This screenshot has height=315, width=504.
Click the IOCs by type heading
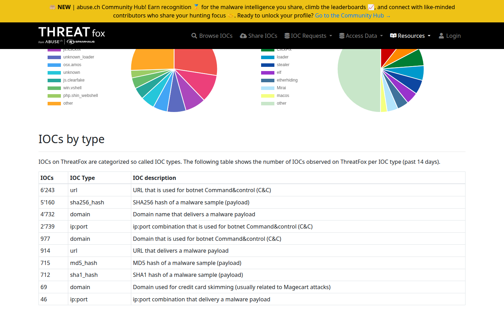point(71,139)
